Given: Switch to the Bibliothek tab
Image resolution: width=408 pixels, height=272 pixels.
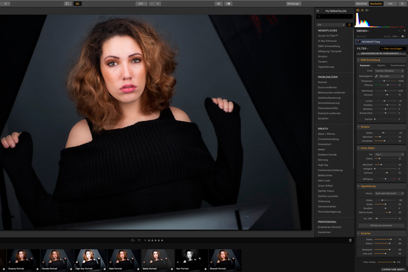Looking at the screenshot, I should tap(361, 4).
